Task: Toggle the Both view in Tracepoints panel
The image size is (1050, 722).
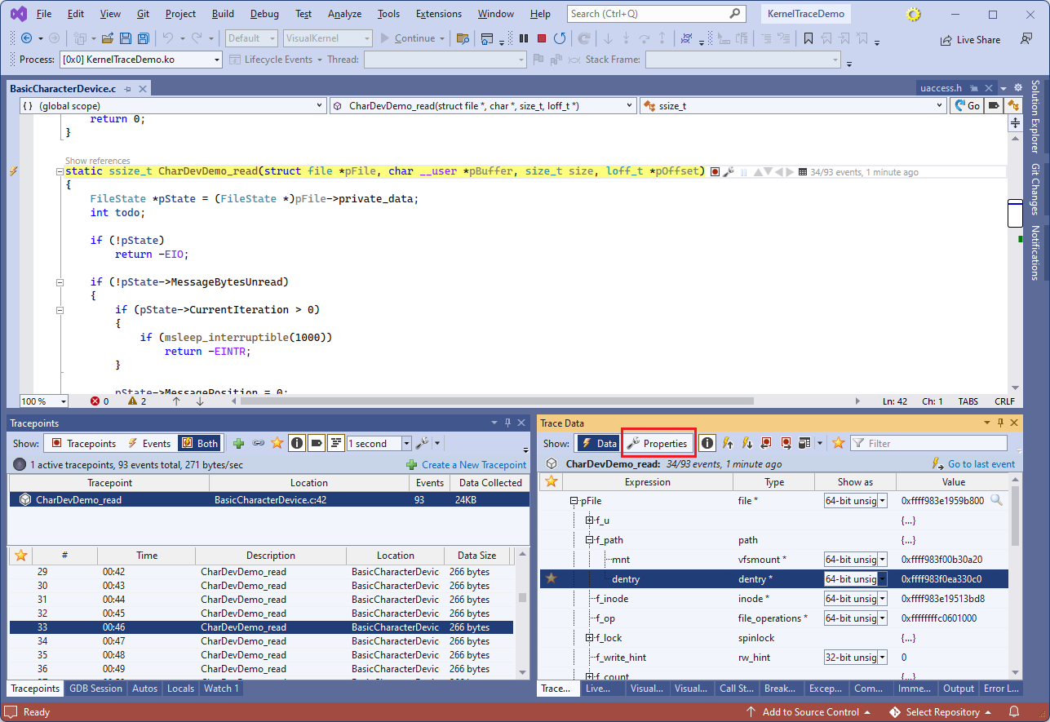Action: pyautogui.click(x=200, y=444)
